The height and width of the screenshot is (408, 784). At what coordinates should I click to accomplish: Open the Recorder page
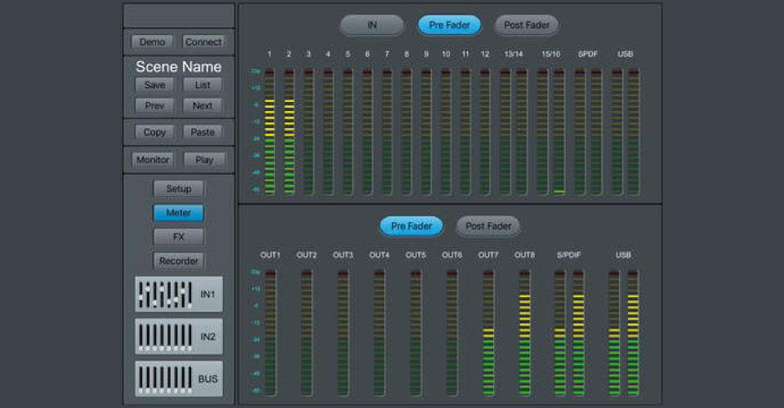coord(178,261)
